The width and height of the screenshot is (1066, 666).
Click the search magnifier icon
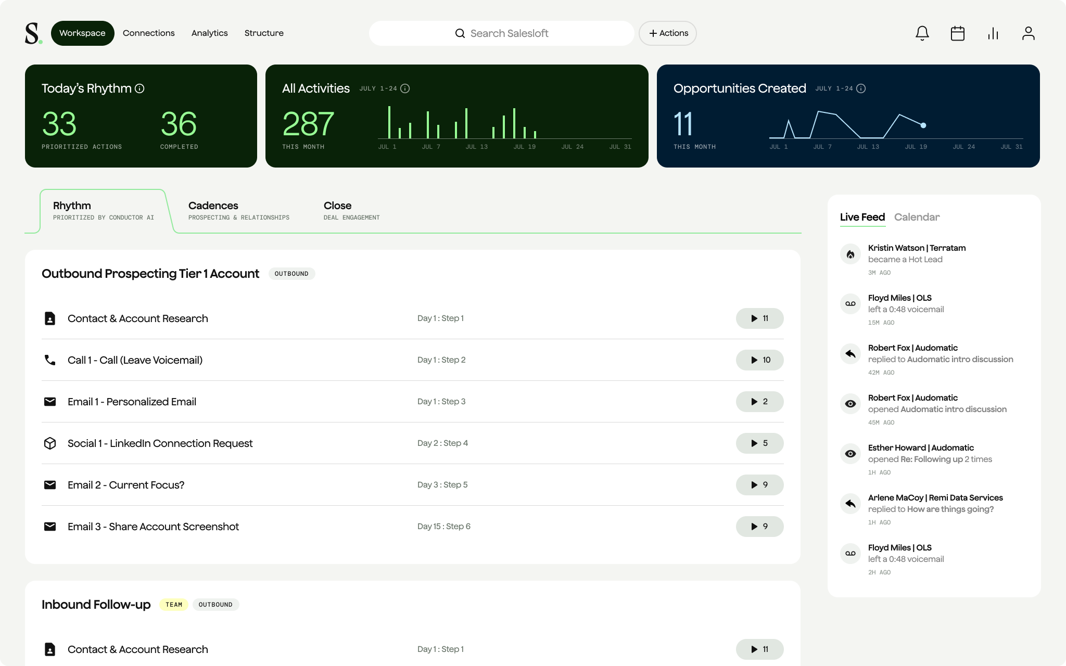pos(460,33)
